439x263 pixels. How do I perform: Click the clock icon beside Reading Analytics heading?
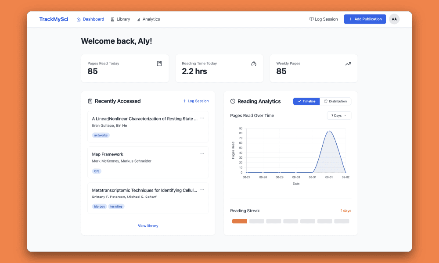coord(232,101)
